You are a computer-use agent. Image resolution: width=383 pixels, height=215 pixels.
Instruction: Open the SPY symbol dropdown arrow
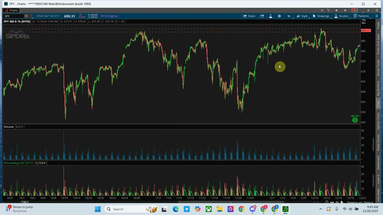click(x=26, y=16)
